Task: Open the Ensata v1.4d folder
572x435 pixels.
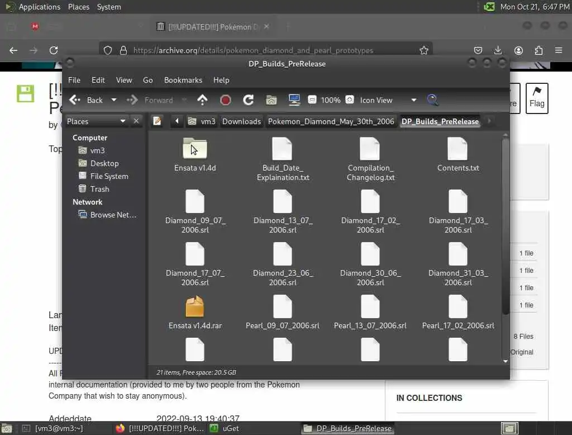Action: (x=195, y=155)
